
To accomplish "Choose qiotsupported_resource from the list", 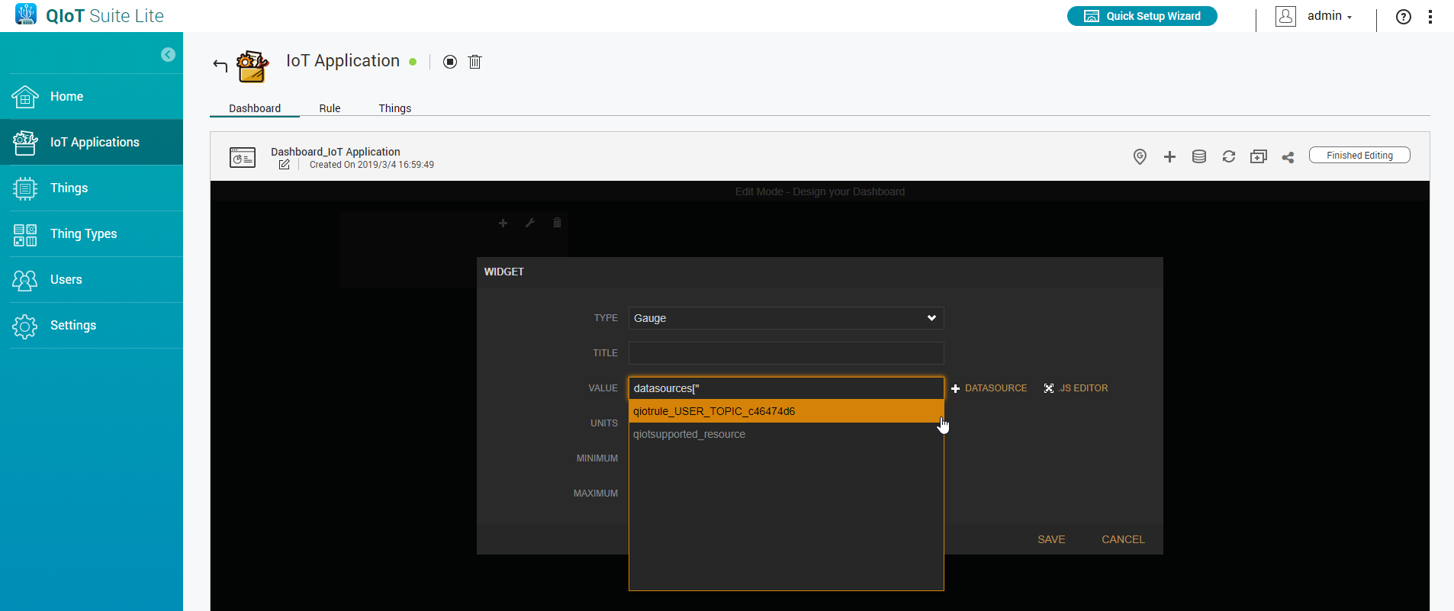I will [x=689, y=434].
